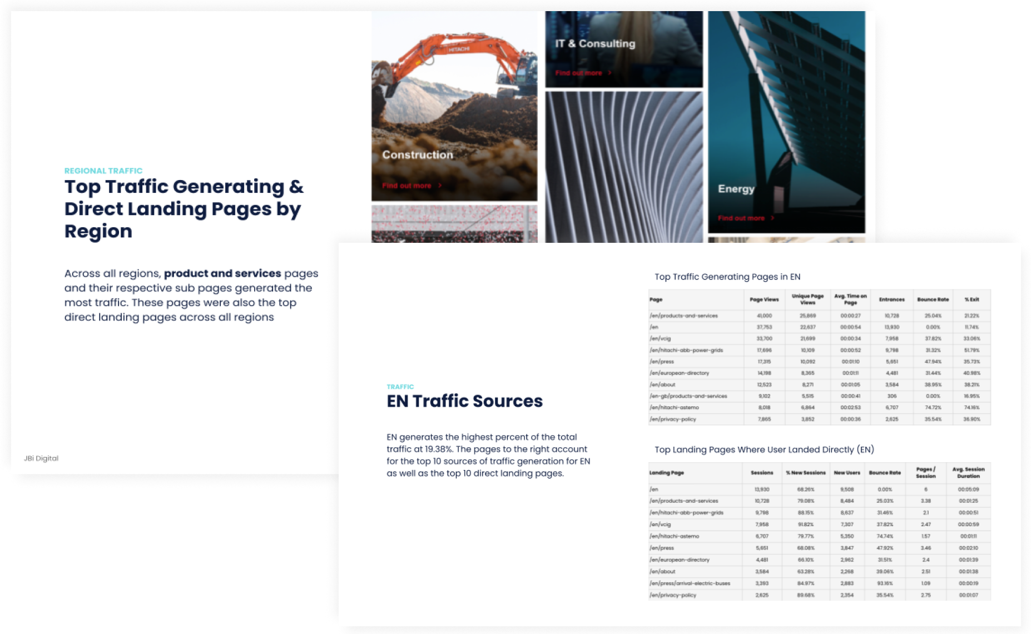1031x634 pixels.
Task: Click the '00:05:09' session duration cell
Action: coord(968,490)
